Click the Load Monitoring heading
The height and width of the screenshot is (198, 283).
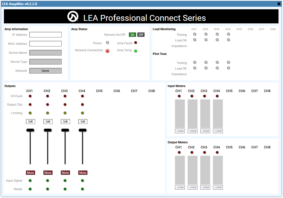(164, 29)
